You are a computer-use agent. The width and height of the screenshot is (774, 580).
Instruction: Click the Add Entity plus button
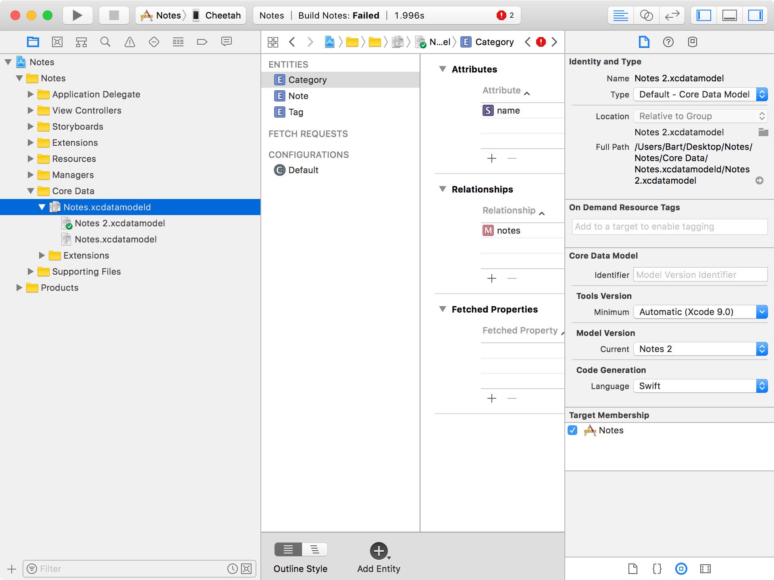pyautogui.click(x=378, y=551)
